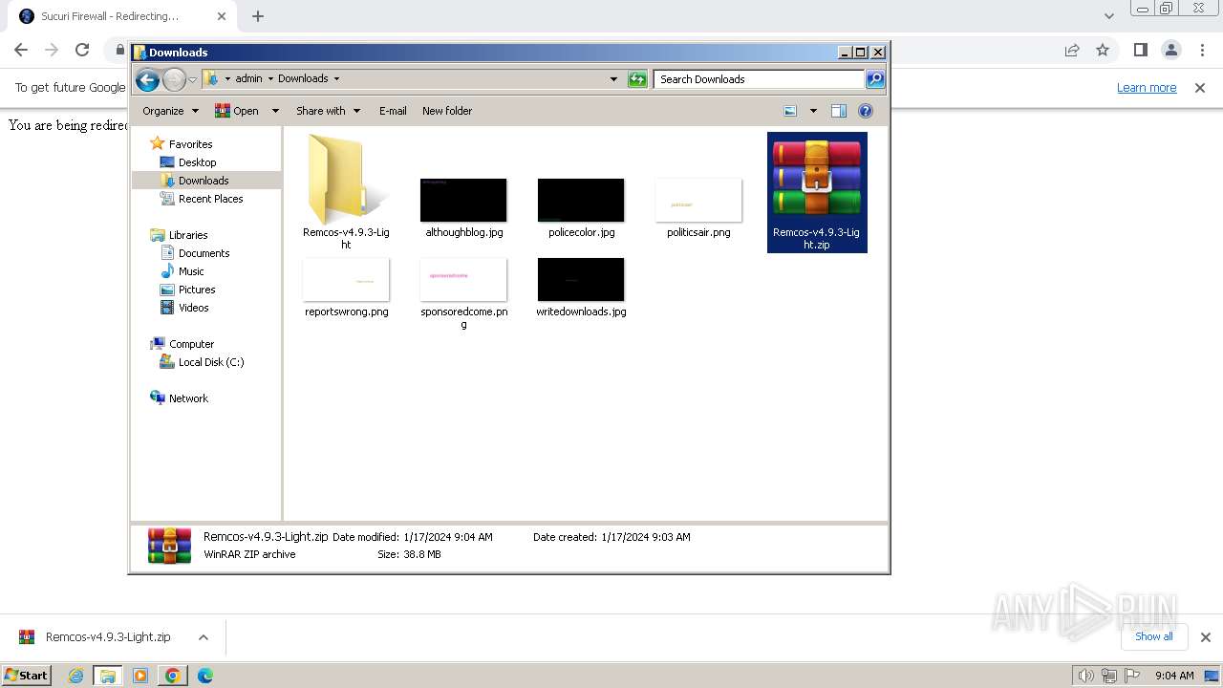Screen dimensions: 1223x688
Task: Bookmark page with star icon
Action: (1103, 50)
